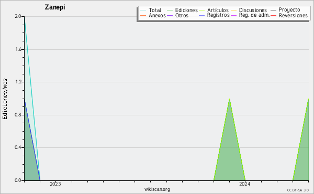Select the 'Anexos' legend label
The height and width of the screenshot is (194, 314).
point(157,15)
